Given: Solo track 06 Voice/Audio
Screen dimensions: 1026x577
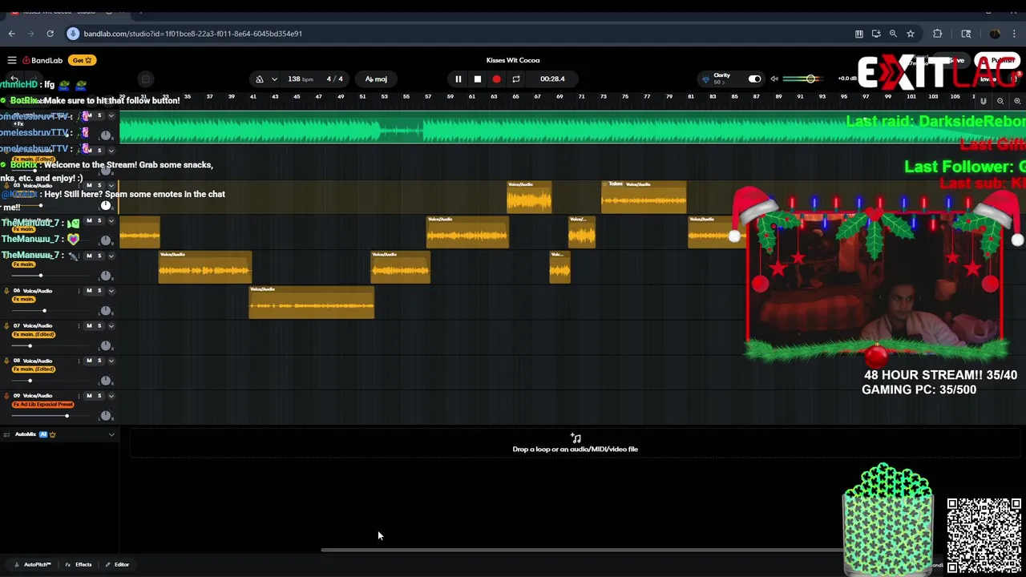Looking at the screenshot, I should pyautogui.click(x=99, y=291).
